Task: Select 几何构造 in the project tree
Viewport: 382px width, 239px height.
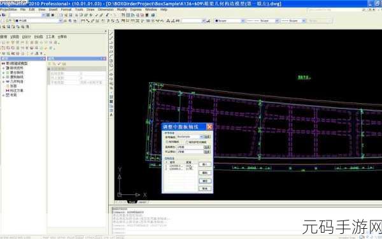Action: coord(17,82)
